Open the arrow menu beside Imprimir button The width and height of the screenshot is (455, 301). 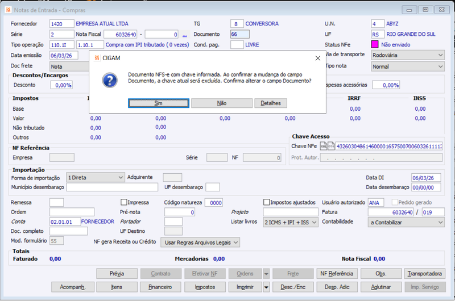click(266, 287)
